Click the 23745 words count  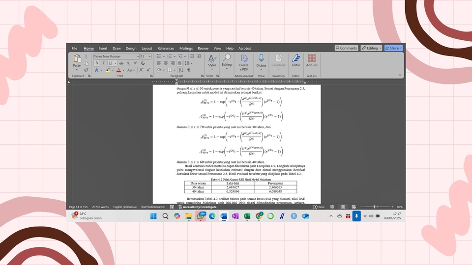(x=100, y=207)
